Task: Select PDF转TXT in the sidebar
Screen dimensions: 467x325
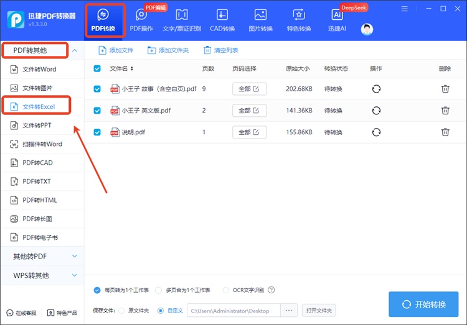Action: (42, 181)
